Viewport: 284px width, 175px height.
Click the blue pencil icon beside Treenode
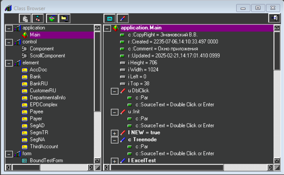coord(122,140)
